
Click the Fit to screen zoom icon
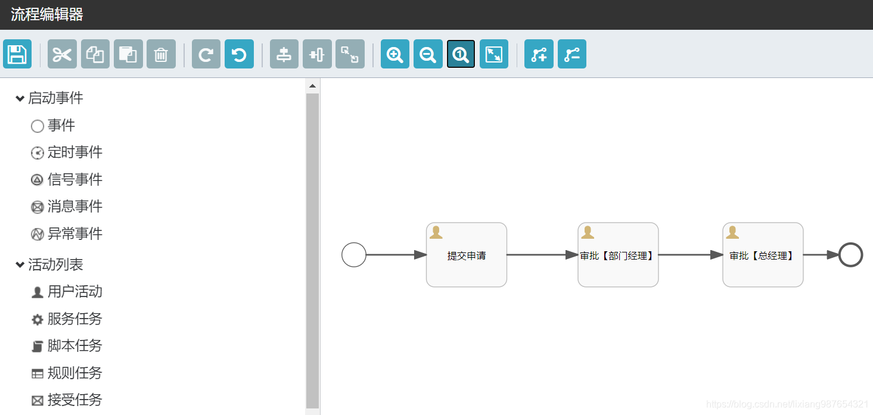click(494, 54)
